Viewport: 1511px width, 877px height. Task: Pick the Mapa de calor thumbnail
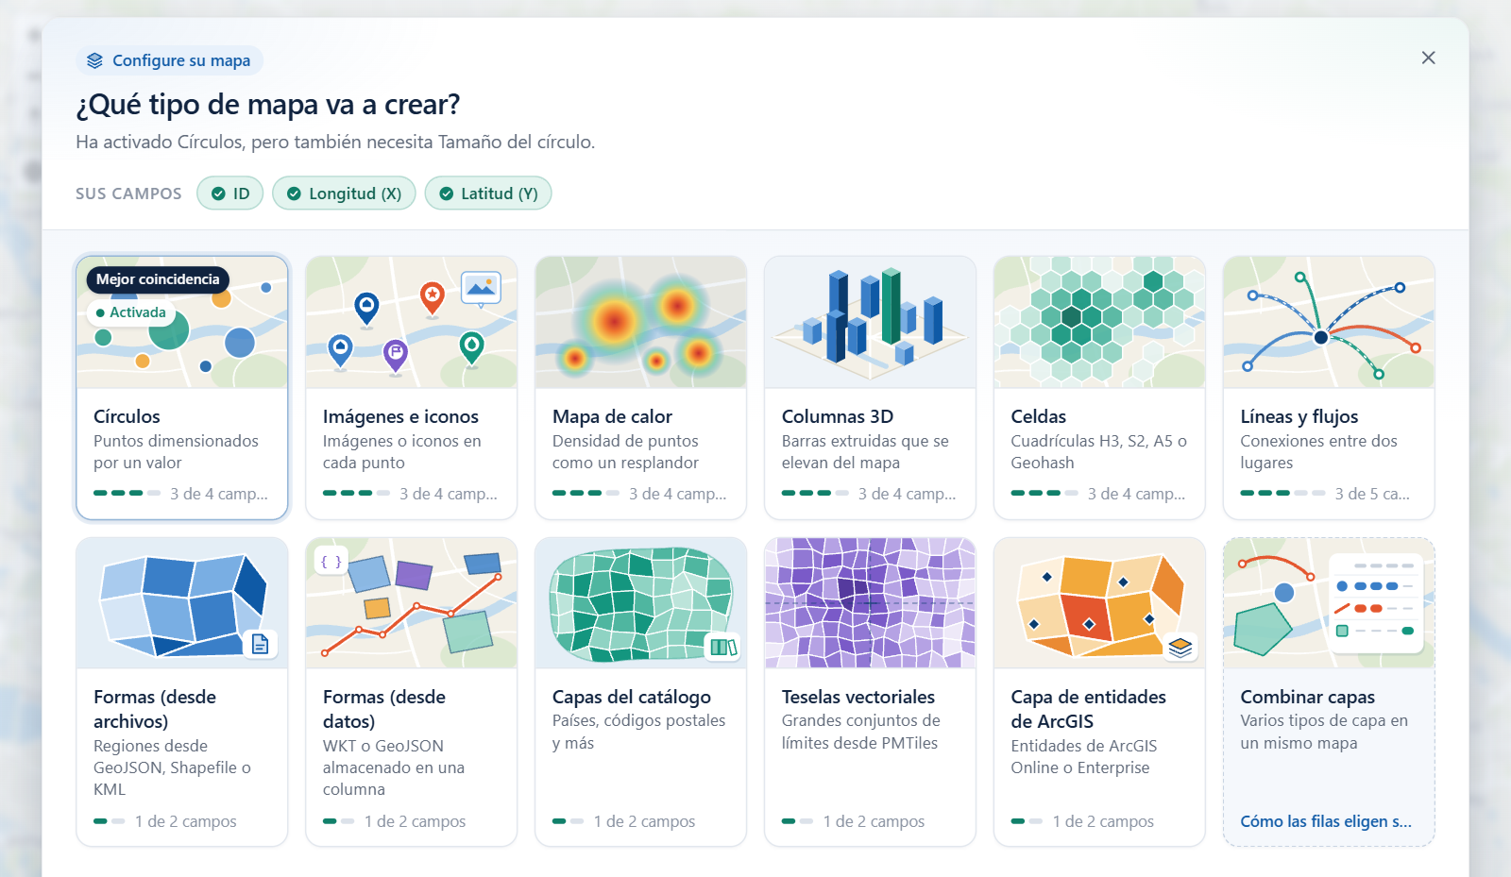pos(641,322)
